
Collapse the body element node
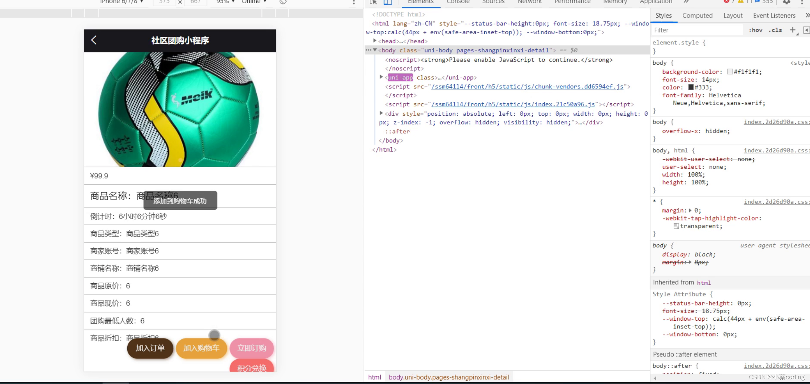tap(375, 50)
